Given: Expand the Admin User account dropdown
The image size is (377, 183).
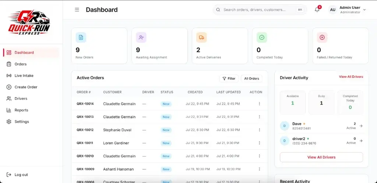Looking at the screenshot, I should [364, 10].
